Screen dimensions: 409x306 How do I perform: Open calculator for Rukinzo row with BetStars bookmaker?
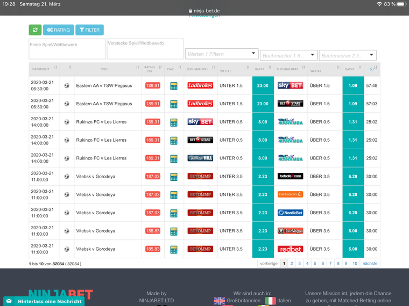174,141
